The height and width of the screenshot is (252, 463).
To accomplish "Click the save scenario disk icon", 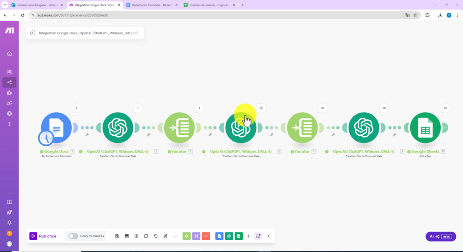I will pyautogui.click(x=117, y=236).
